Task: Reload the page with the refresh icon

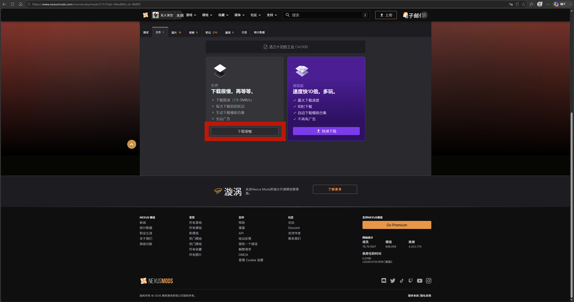Action: point(13,4)
